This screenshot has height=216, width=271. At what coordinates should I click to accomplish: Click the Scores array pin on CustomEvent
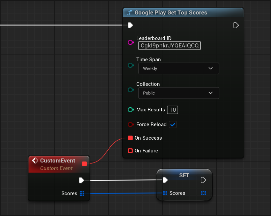(82, 193)
